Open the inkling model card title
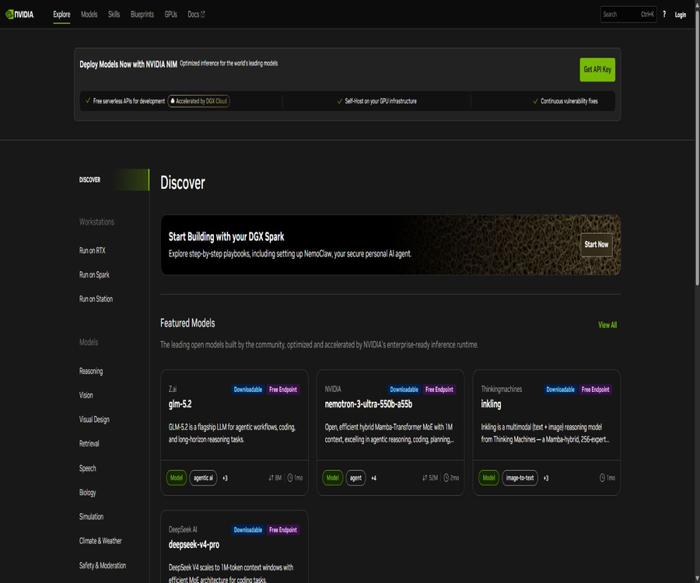The height and width of the screenshot is (583, 700). [491, 404]
